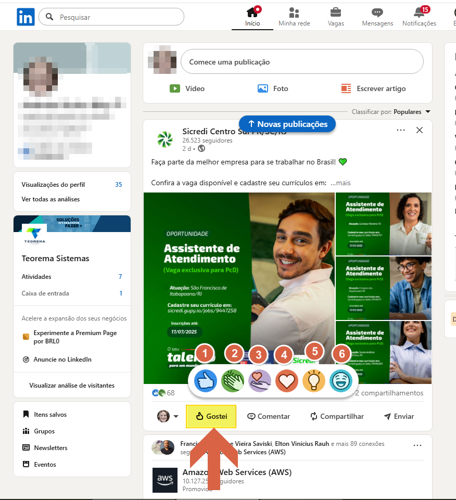Add a Foto to a post
Image resolution: width=456 pixels, height=500 pixels.
pos(273,88)
